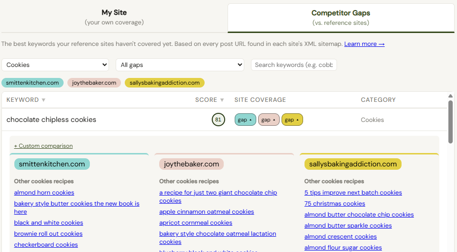Toggle the smittenkitchen.com filter chip

click(33, 83)
